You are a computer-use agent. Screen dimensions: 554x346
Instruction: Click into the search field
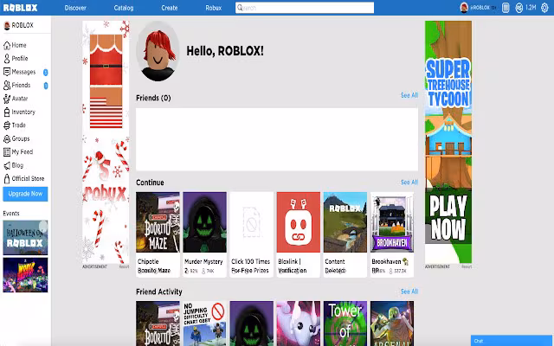click(305, 8)
